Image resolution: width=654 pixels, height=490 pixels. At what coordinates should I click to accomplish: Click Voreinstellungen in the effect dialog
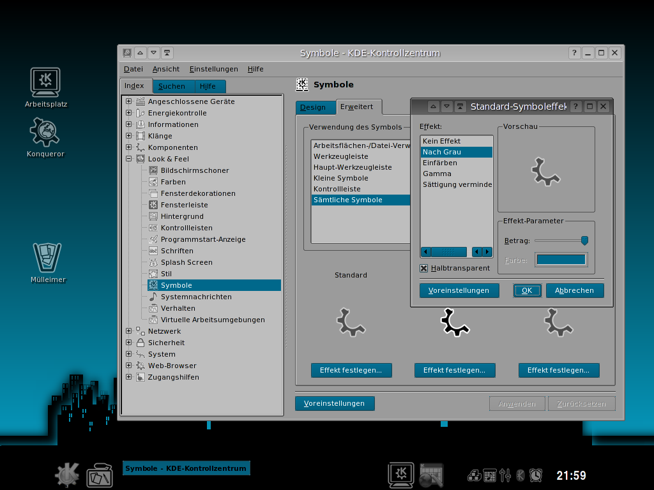(x=459, y=290)
